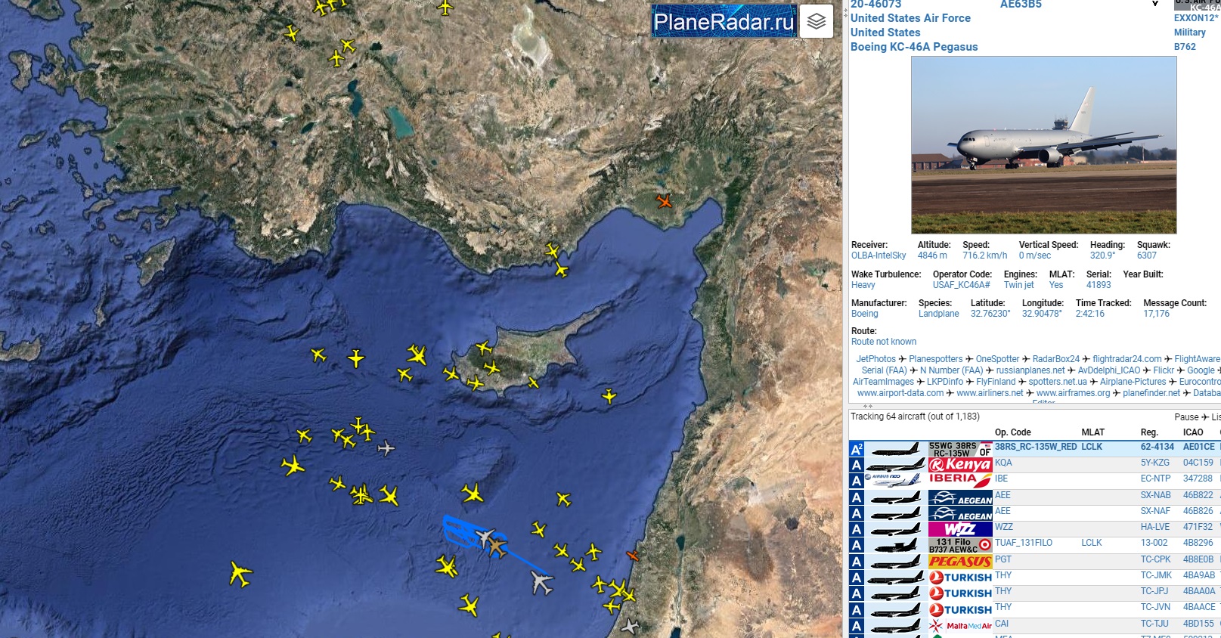Click the Airbus neo silhouette on the IBE row
This screenshot has height=638, width=1221.
point(895,480)
